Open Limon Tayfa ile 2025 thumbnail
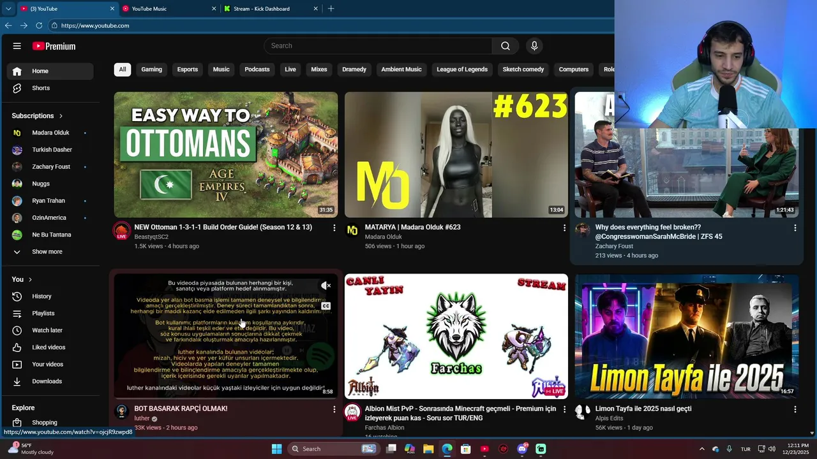The image size is (817, 459). tap(687, 337)
